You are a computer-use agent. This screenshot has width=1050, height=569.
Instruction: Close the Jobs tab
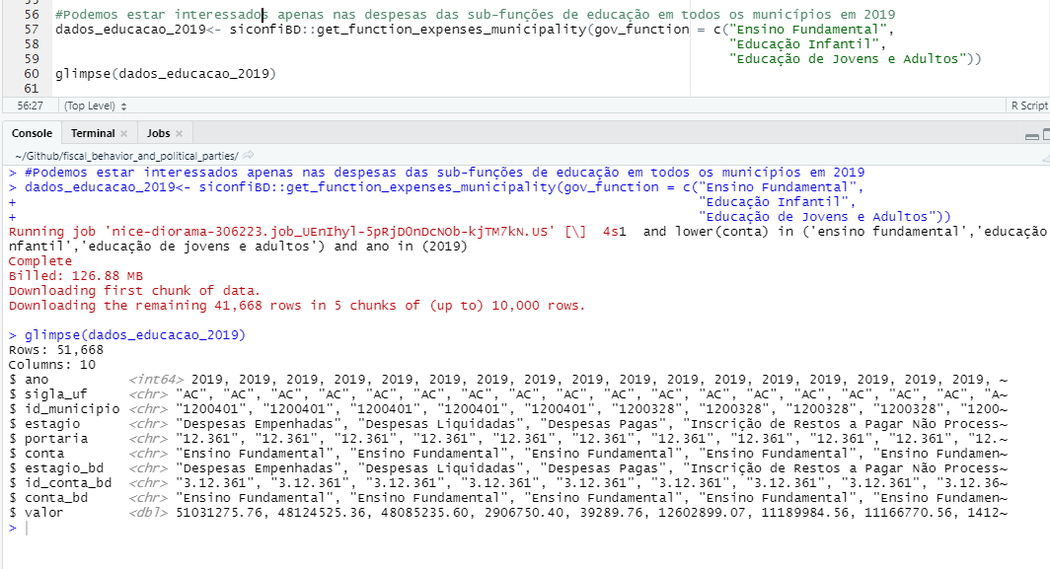179,133
